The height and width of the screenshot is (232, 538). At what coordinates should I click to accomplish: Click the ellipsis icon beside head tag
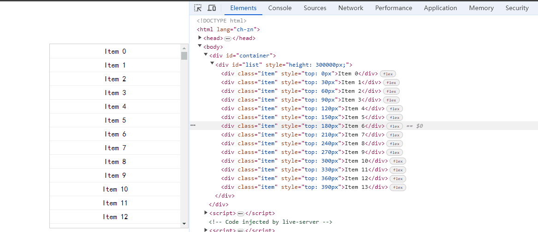coord(228,39)
